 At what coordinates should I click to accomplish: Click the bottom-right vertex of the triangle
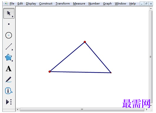(x=111, y=73)
